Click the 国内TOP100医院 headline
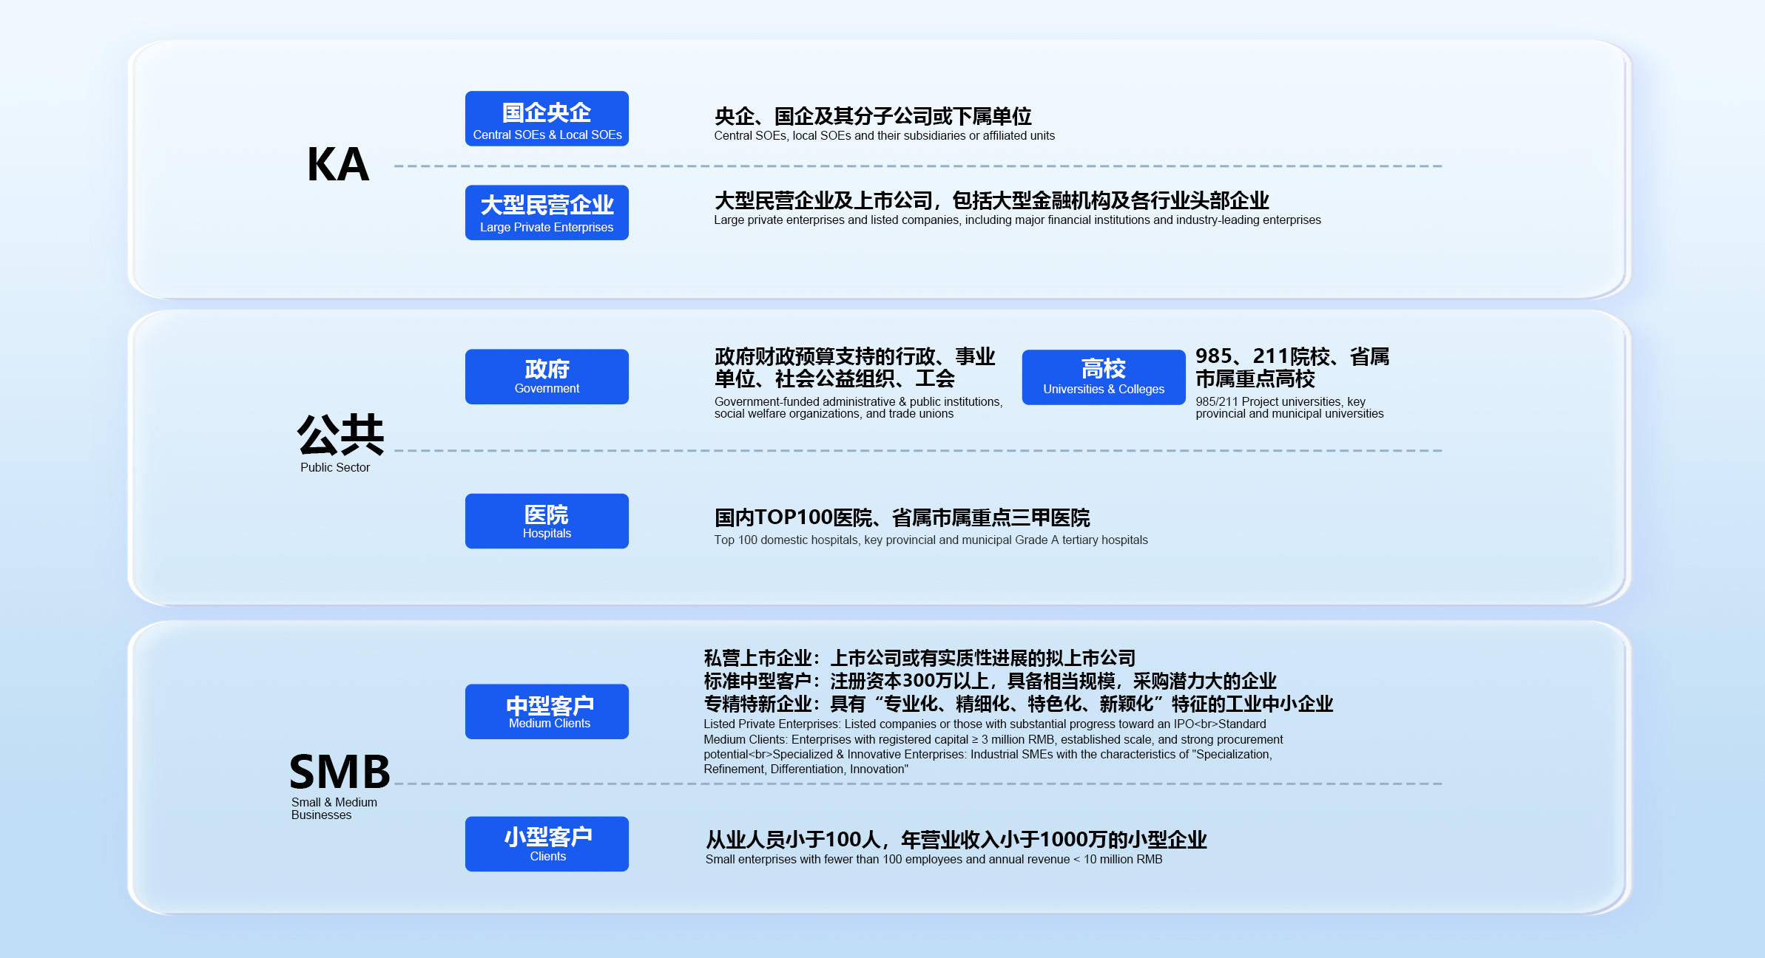Viewport: 1765px width, 958px height. point(902,517)
